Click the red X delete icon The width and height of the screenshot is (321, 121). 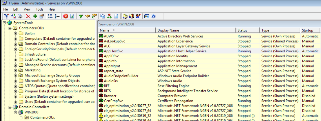point(28,16)
